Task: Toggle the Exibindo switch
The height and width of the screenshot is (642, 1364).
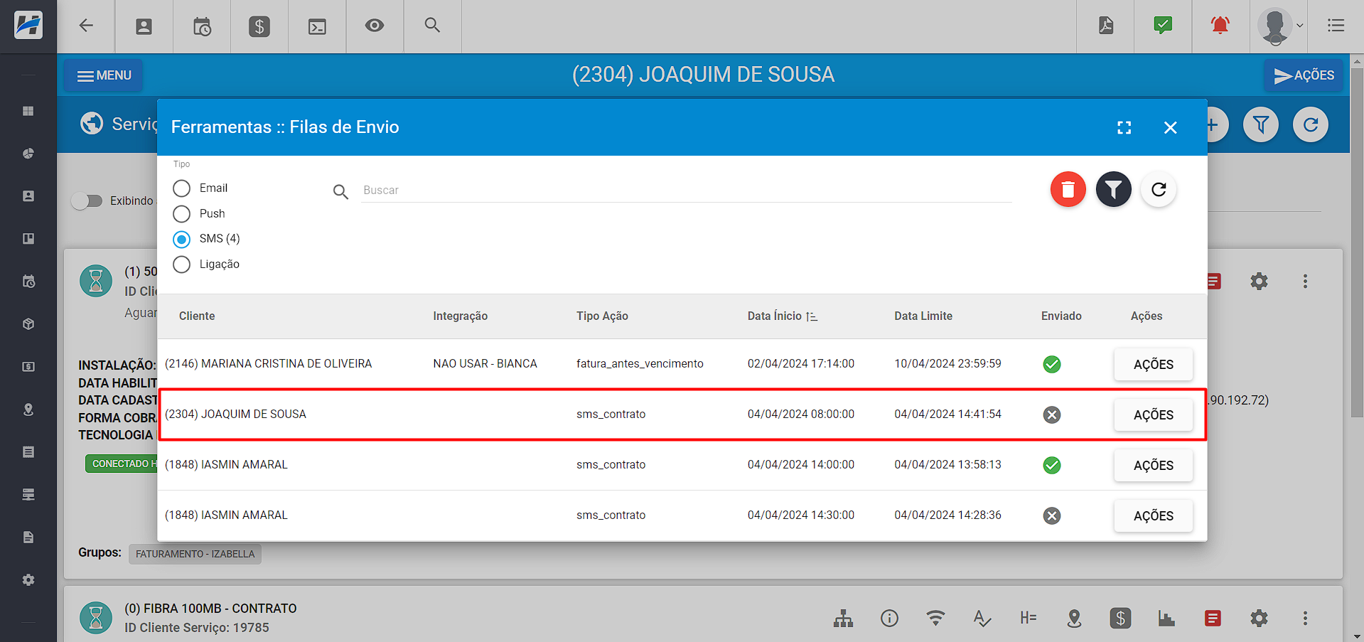Action: [87, 201]
